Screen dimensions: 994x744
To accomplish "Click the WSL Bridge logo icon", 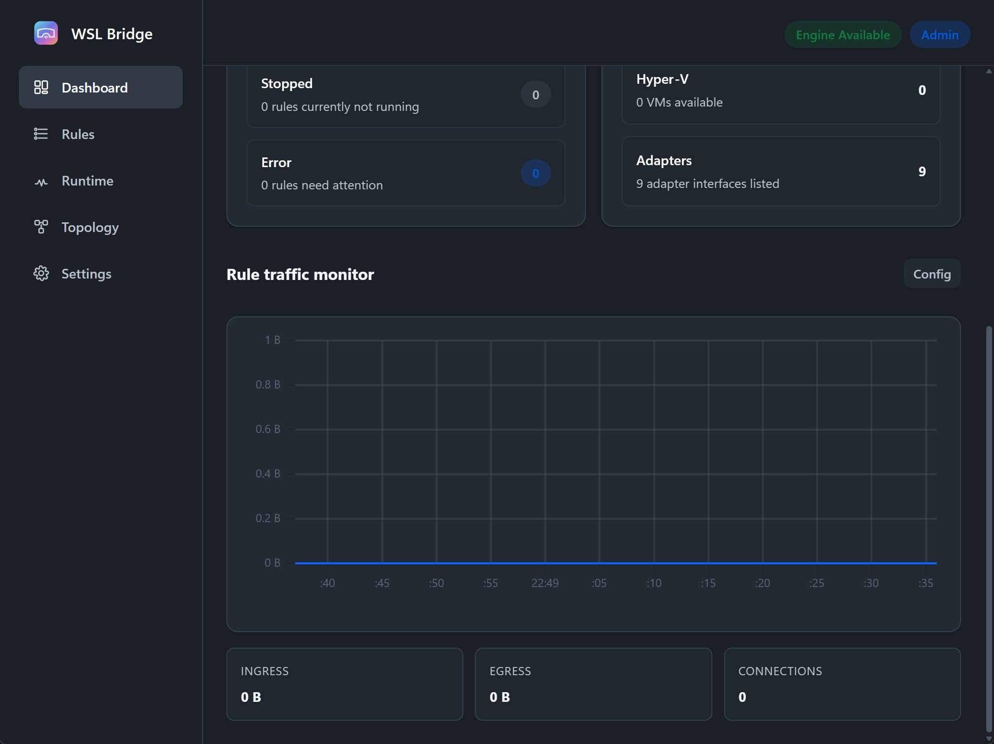I will coord(46,33).
